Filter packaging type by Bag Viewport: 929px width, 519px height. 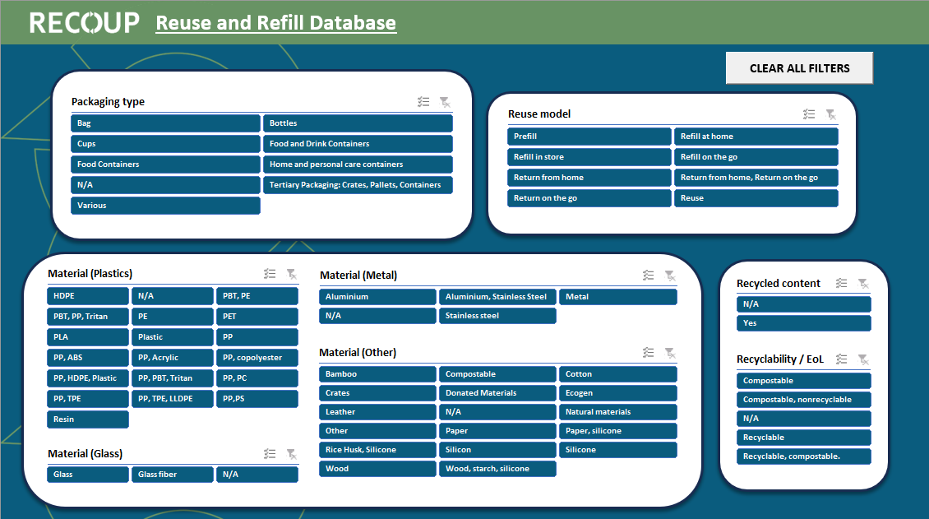click(x=165, y=123)
